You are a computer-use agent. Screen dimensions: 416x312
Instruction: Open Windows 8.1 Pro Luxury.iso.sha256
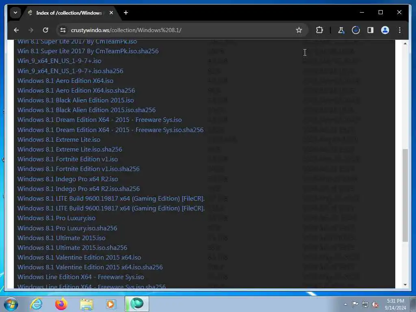click(x=67, y=228)
